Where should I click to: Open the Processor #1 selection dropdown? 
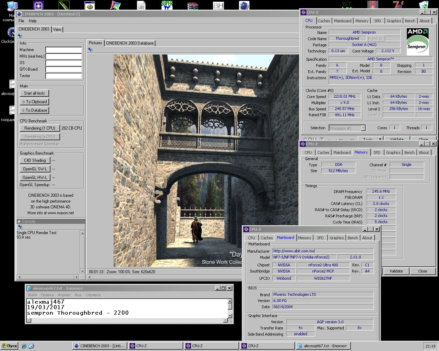coord(347,128)
